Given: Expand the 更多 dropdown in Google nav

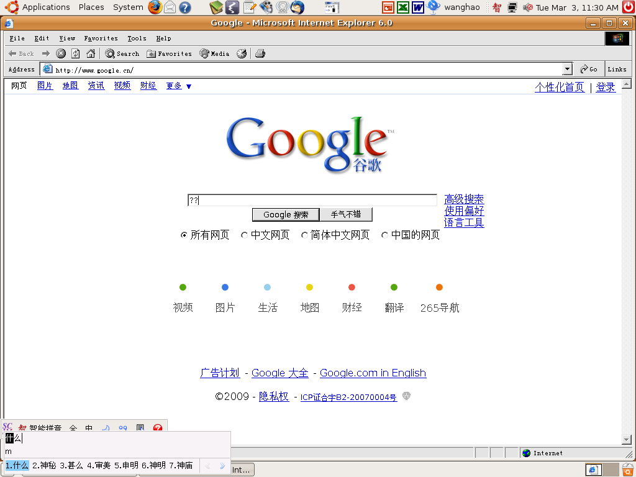Looking at the screenshot, I should coord(178,86).
